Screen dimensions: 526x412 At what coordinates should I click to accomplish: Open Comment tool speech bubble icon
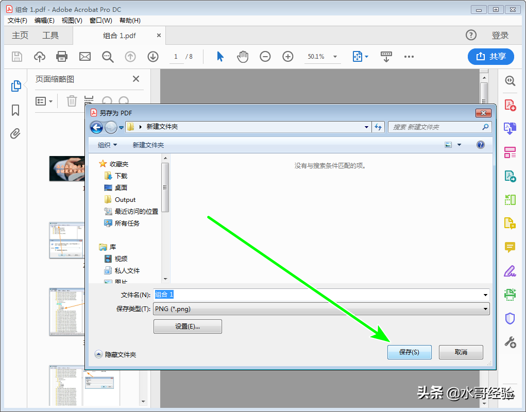coord(510,247)
